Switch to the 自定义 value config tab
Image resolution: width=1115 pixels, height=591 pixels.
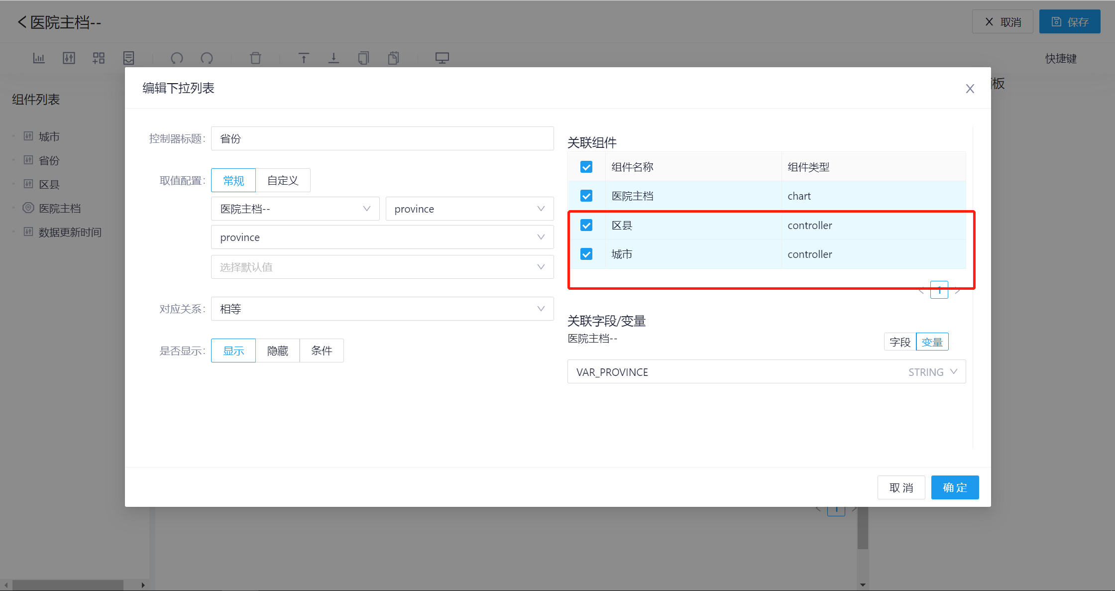[283, 180]
